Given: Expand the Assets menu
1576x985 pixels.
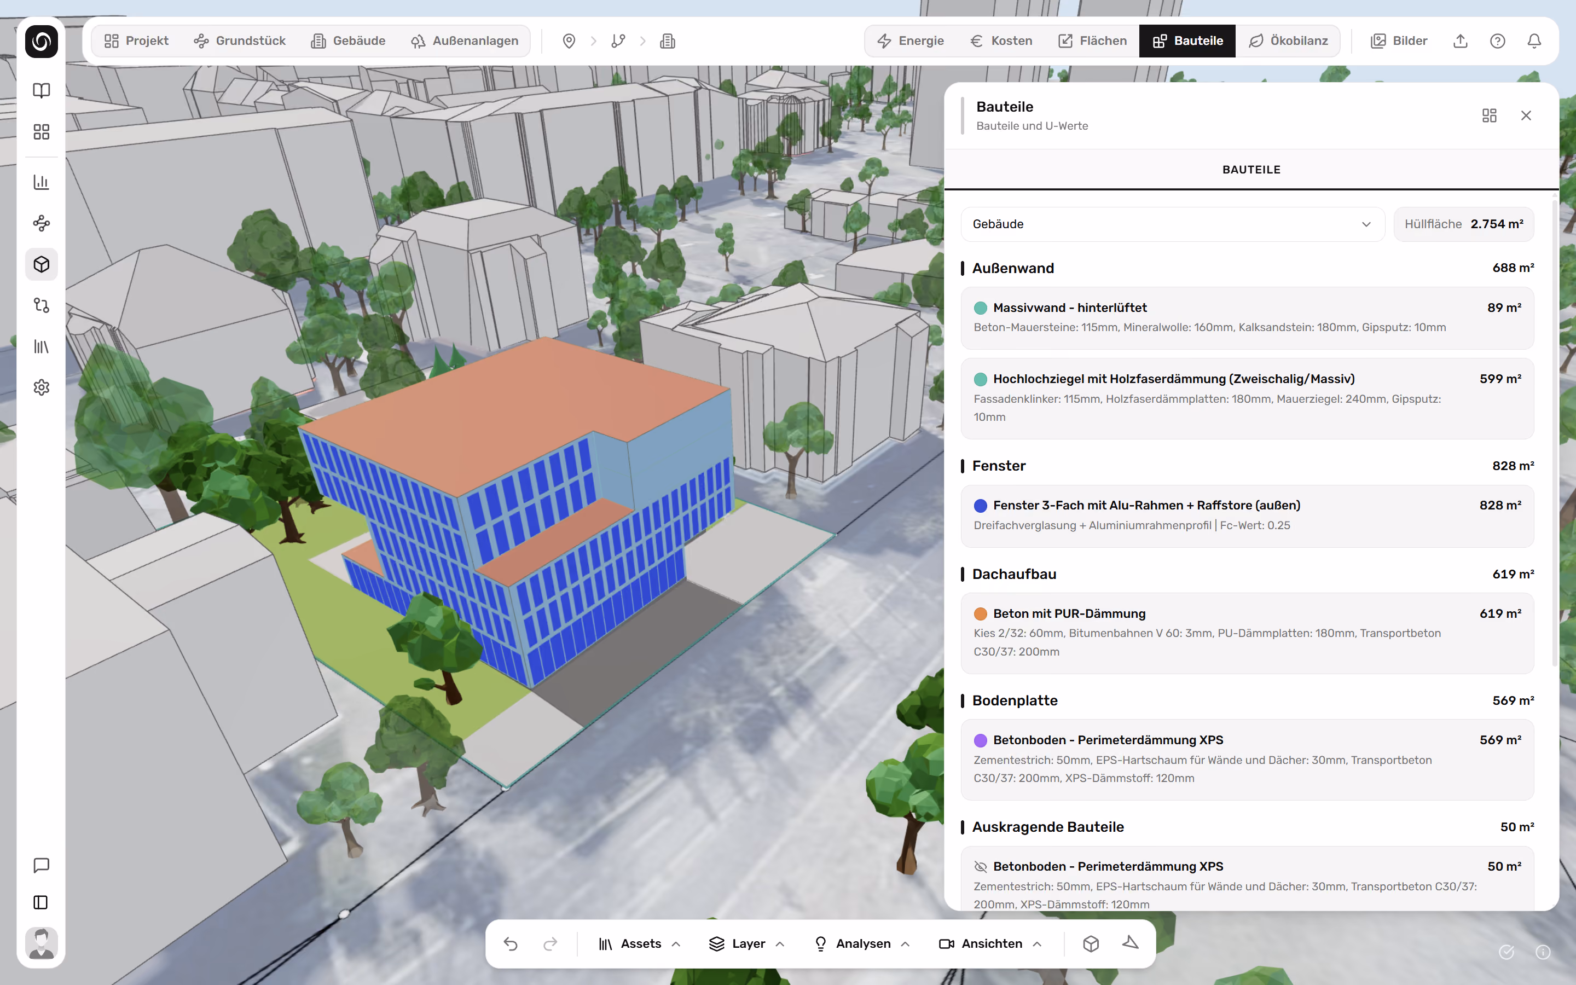Looking at the screenshot, I should tap(640, 943).
